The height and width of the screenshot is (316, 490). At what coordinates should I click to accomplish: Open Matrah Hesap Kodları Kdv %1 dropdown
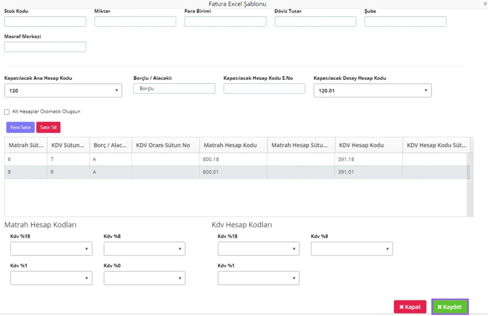pyautogui.click(x=51, y=278)
